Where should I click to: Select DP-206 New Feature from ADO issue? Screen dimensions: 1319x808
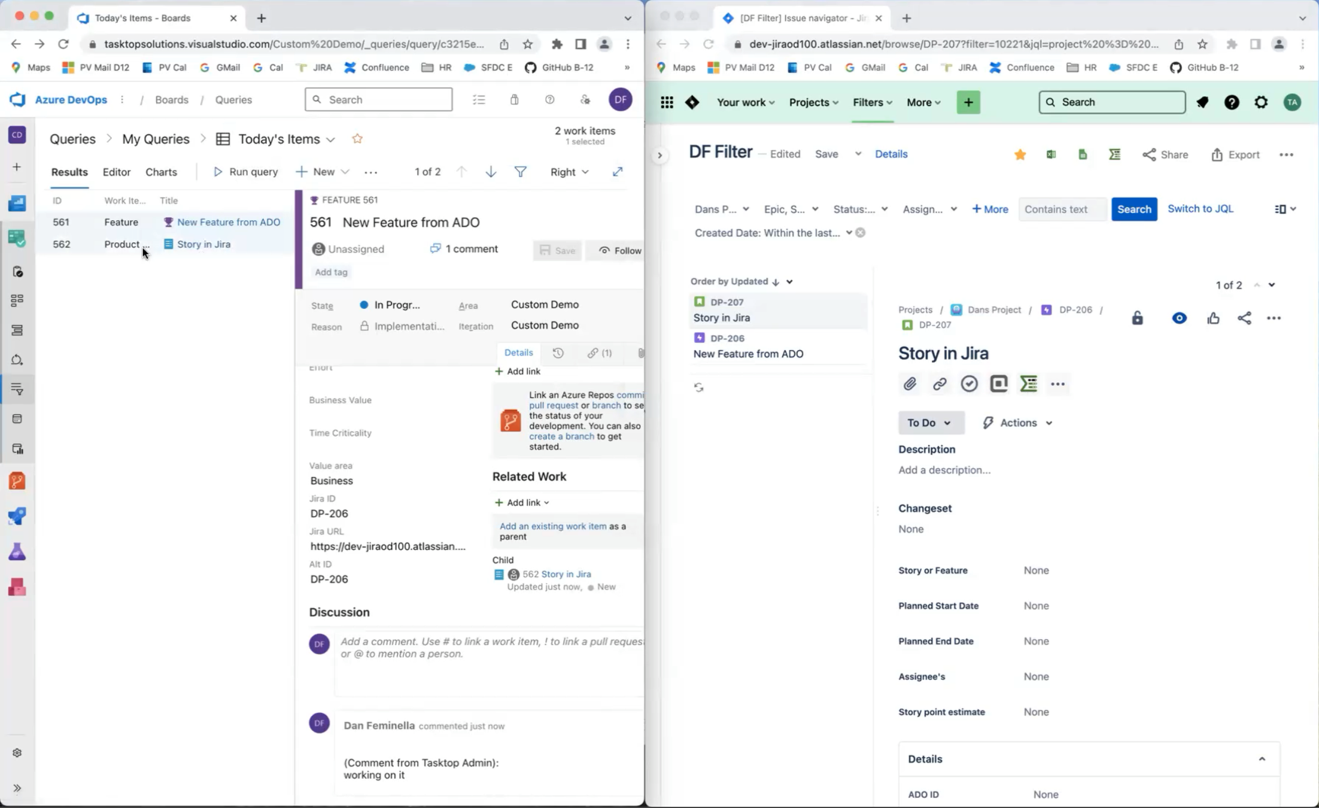777,347
